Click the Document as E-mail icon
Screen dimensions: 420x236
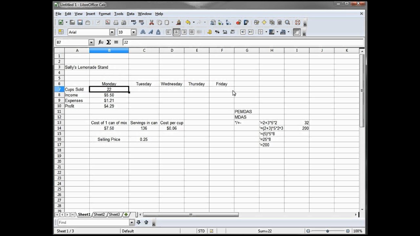88,23
